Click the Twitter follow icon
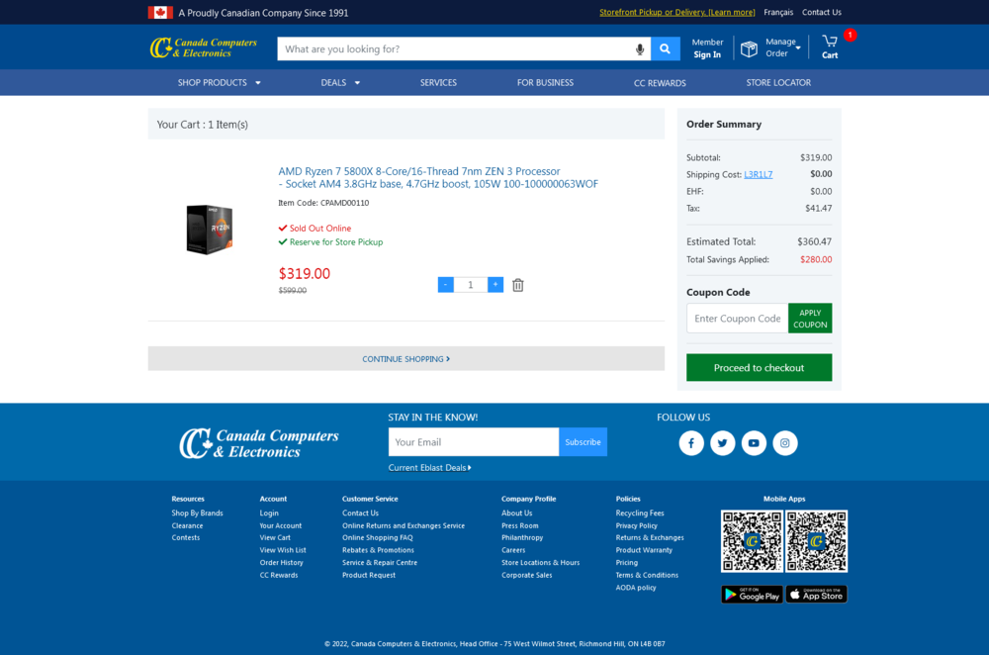The height and width of the screenshot is (655, 989). 722,443
